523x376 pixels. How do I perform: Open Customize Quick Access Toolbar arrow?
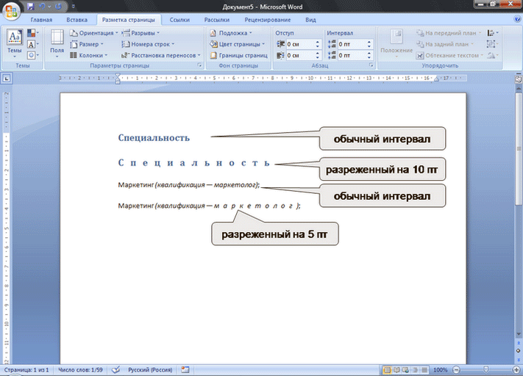74,7
